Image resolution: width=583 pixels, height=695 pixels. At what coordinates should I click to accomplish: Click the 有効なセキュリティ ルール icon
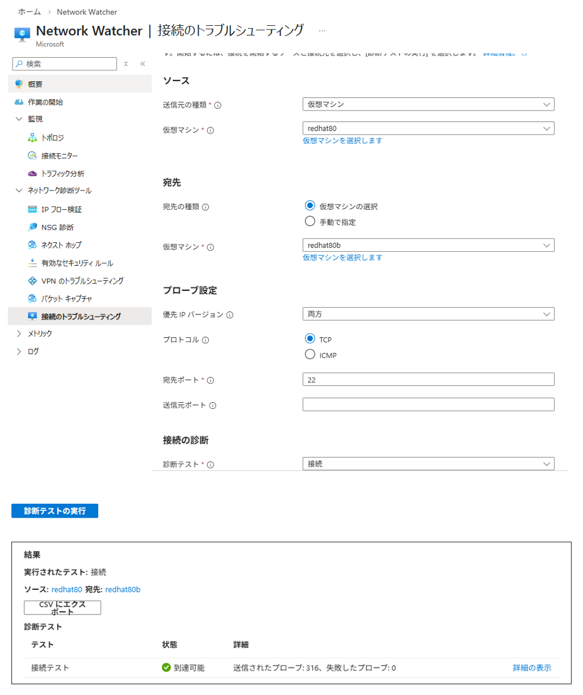coord(32,263)
